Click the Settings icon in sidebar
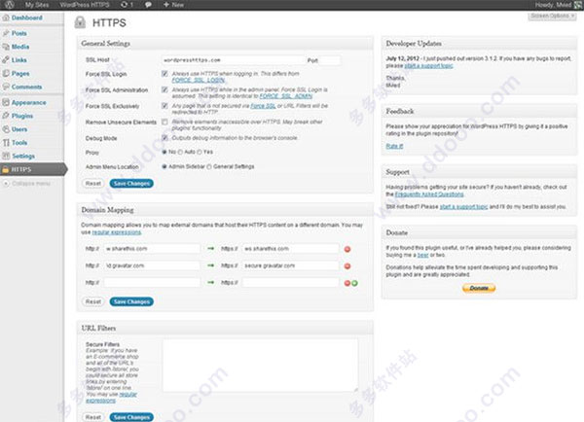Viewport: 584px width, 422px height. pos(6,156)
